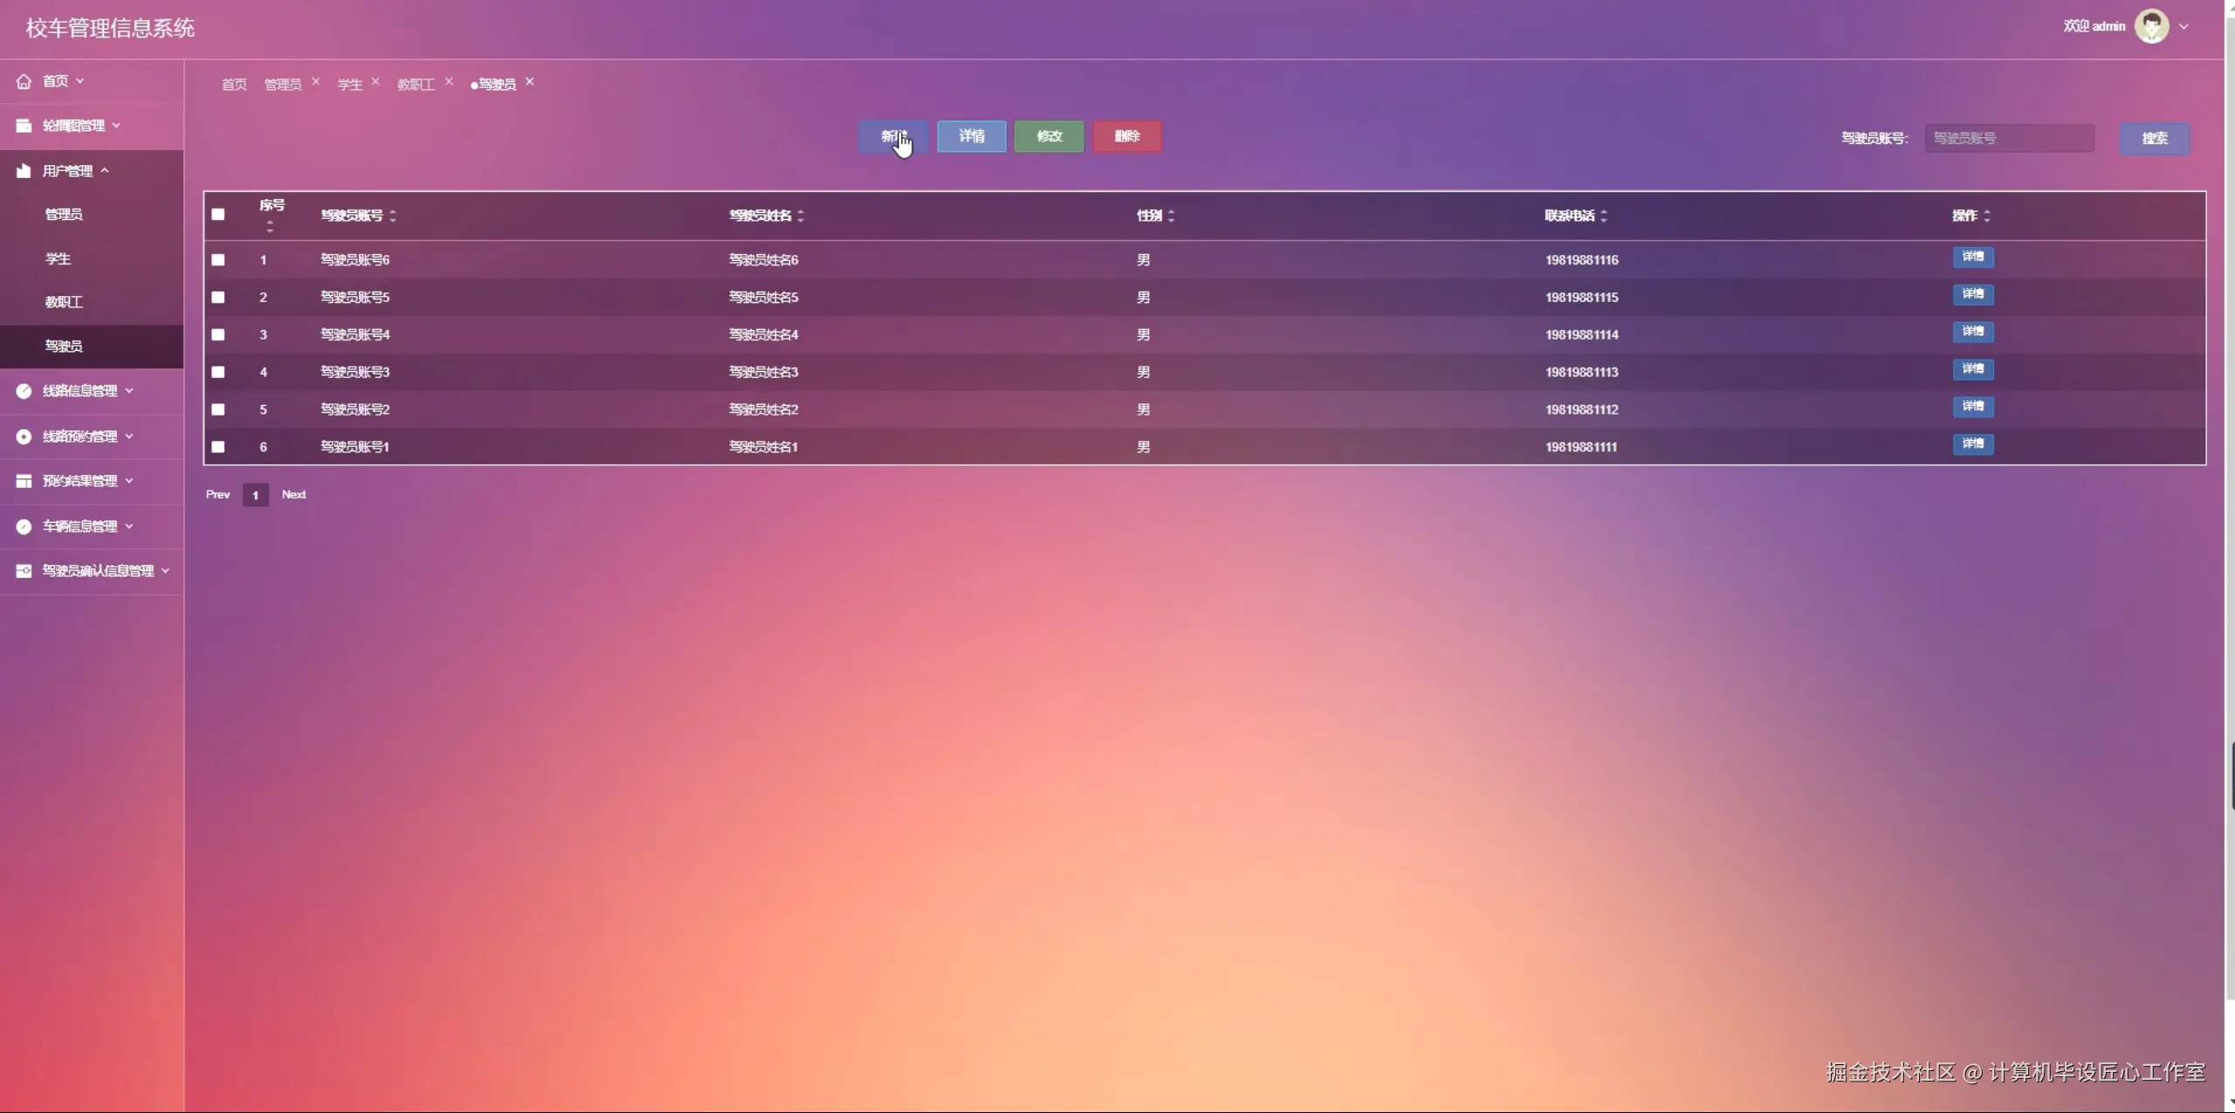This screenshot has height=1113, width=2235.
Task: Click the 搜索 search button
Action: [x=2154, y=138]
